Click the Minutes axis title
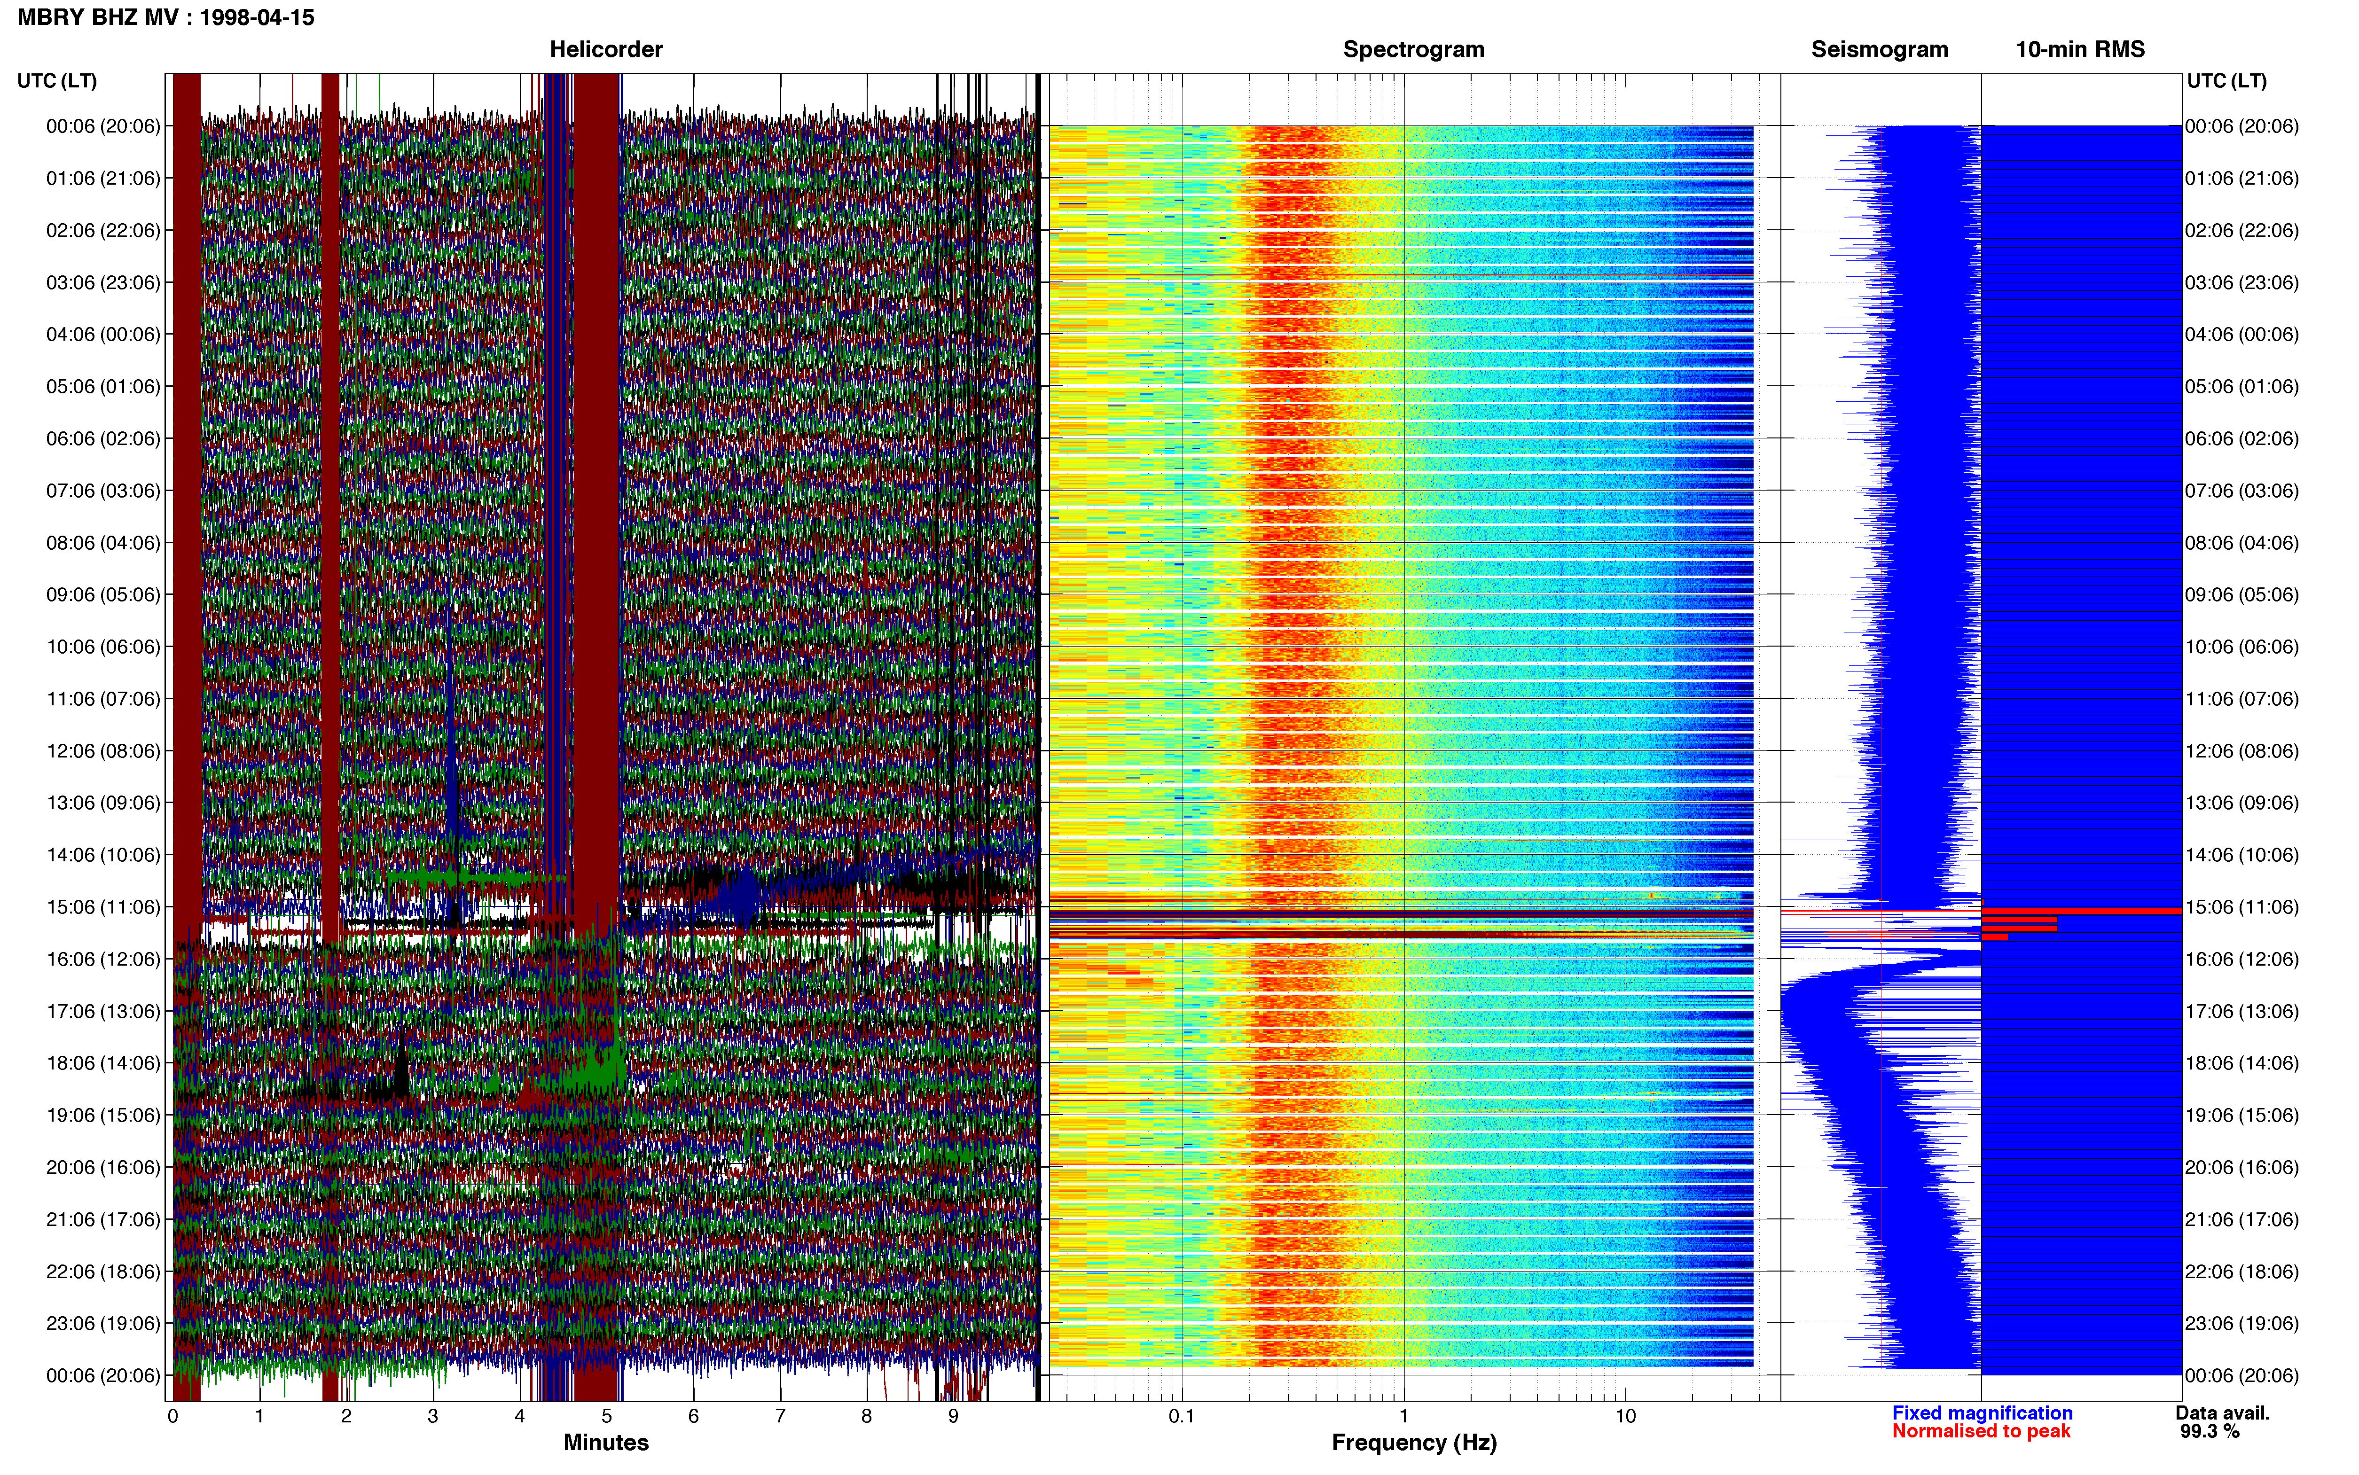This screenshot has height=1475, width=2359. click(606, 1443)
